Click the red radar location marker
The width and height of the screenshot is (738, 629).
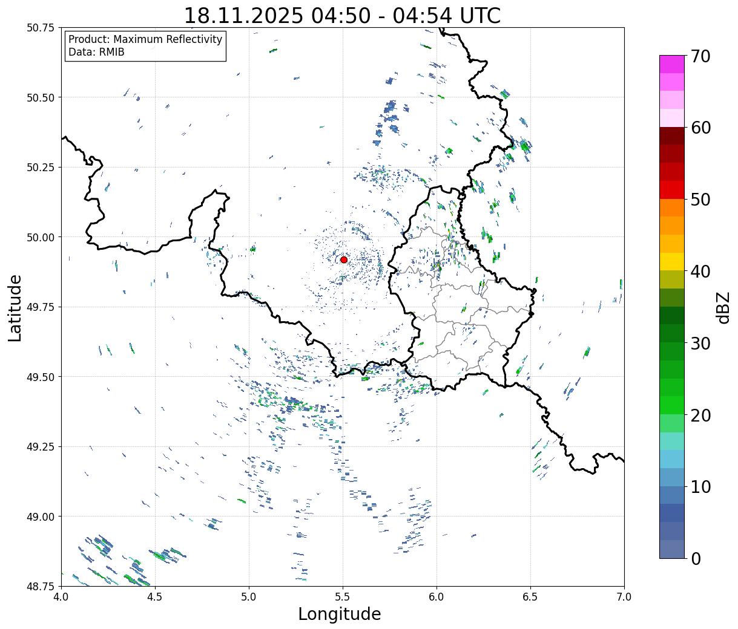click(x=344, y=259)
